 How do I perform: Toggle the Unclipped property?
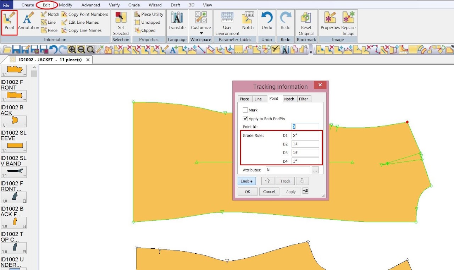pyautogui.click(x=147, y=22)
